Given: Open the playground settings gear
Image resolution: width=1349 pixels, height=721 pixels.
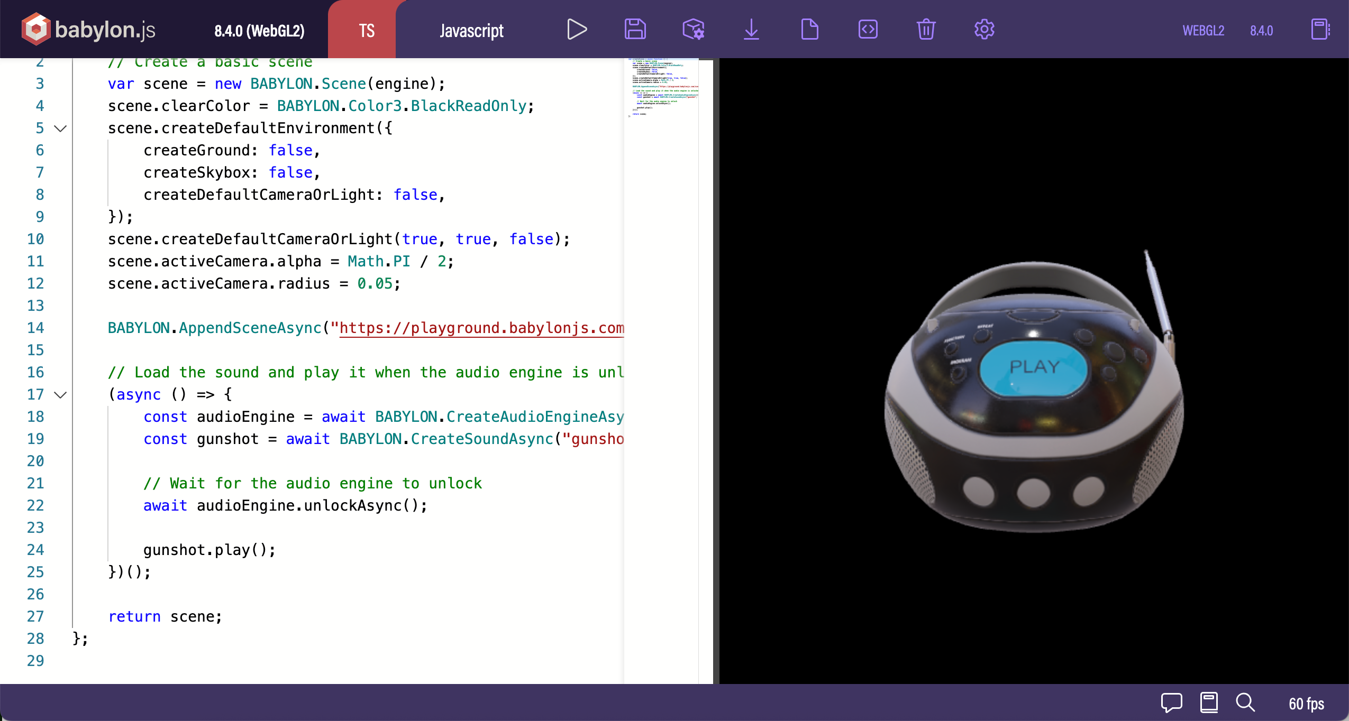Looking at the screenshot, I should point(983,29).
